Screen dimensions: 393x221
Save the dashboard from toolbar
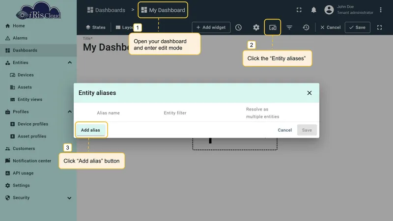pyautogui.click(x=358, y=28)
